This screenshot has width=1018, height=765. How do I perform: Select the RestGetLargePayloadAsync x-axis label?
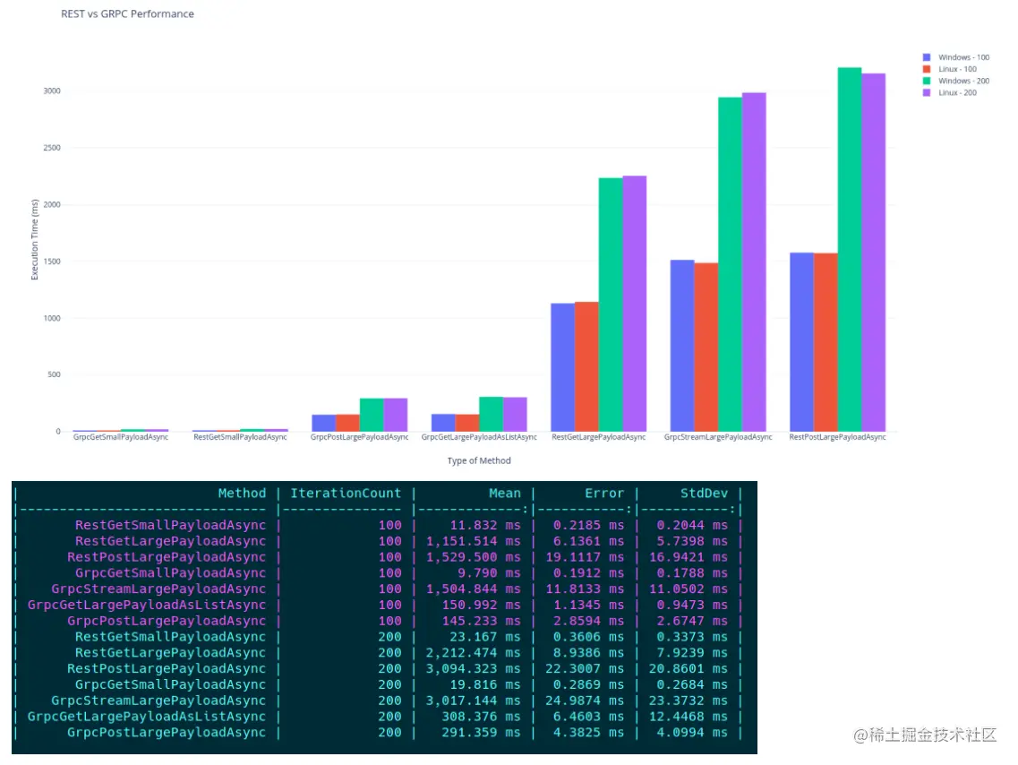click(599, 437)
